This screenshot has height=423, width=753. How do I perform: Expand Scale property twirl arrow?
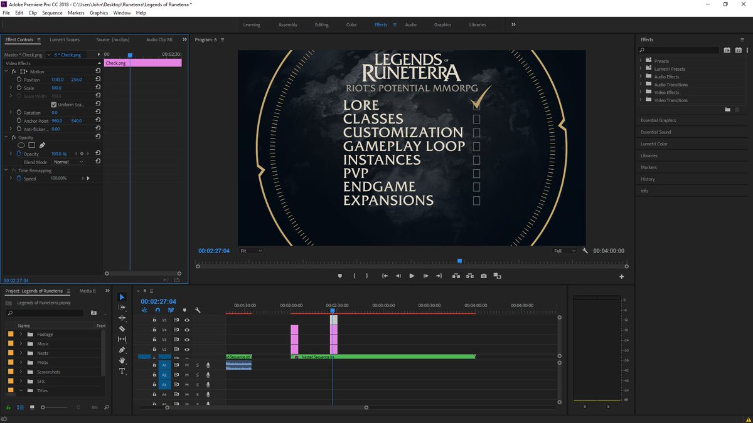pos(11,88)
